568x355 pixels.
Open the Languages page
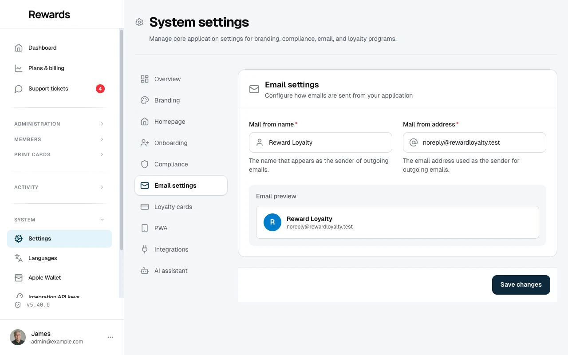(59, 258)
